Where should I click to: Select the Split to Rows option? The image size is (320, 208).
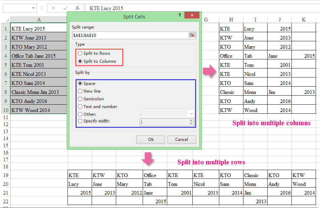(x=94, y=53)
